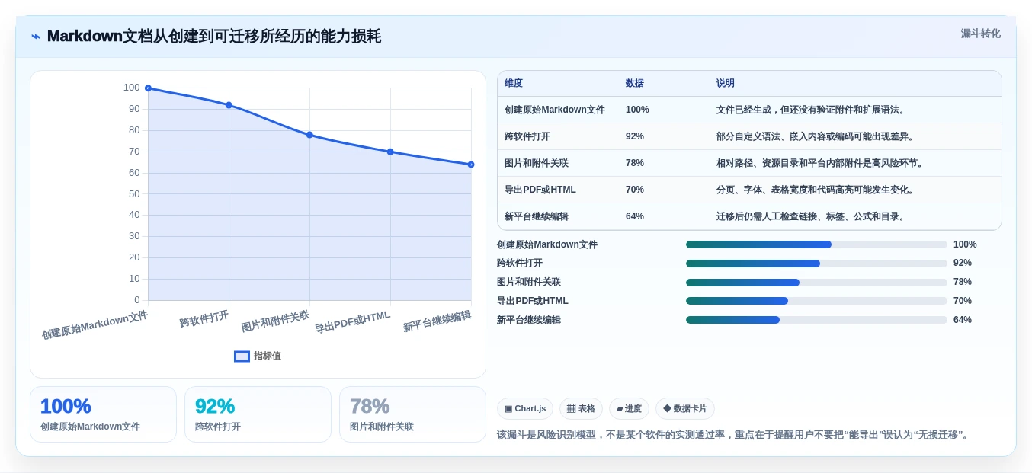Click the 跨软件打开 label beside its progress bar
Screen dimensions: 1032x473
[520, 263]
